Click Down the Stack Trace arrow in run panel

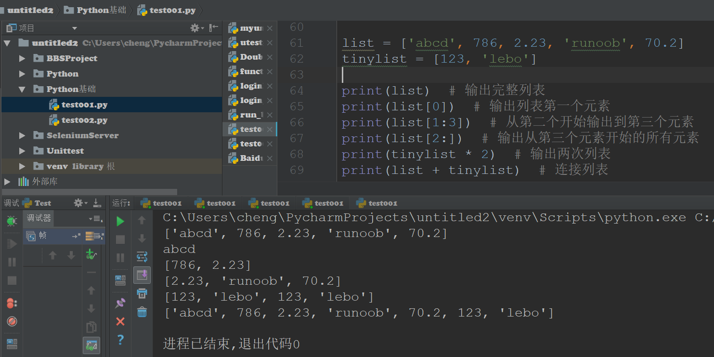(x=142, y=238)
